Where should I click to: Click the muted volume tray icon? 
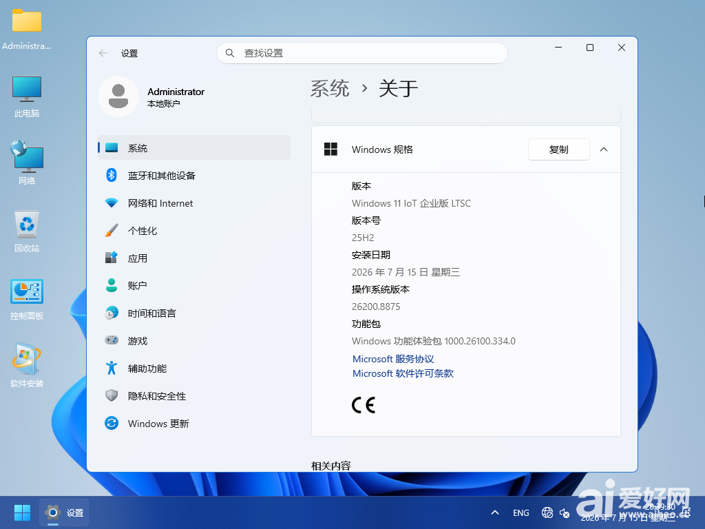coord(565,512)
